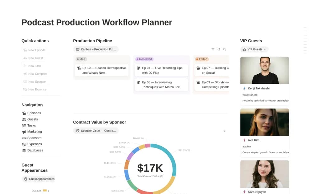This screenshot has width=311, height=194.
Task: Click the search icon in Production Pipeline
Action: 225,49
